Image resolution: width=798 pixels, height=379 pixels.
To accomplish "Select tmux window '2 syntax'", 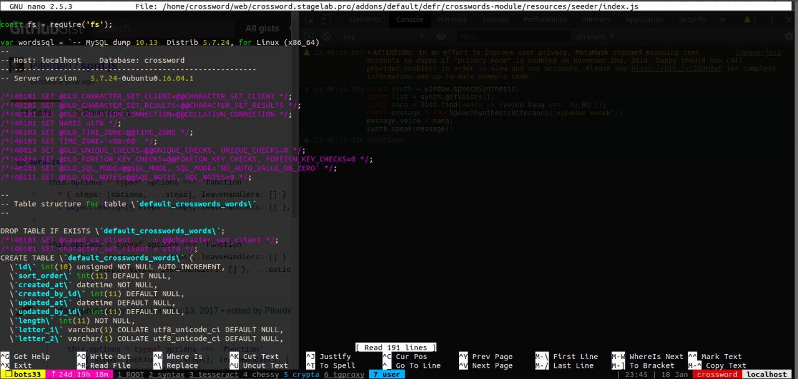I will 166,375.
